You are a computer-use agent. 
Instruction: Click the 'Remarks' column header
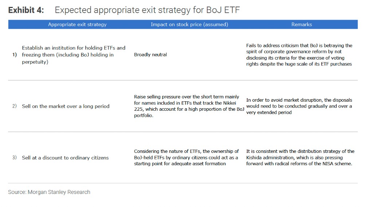(302, 24)
